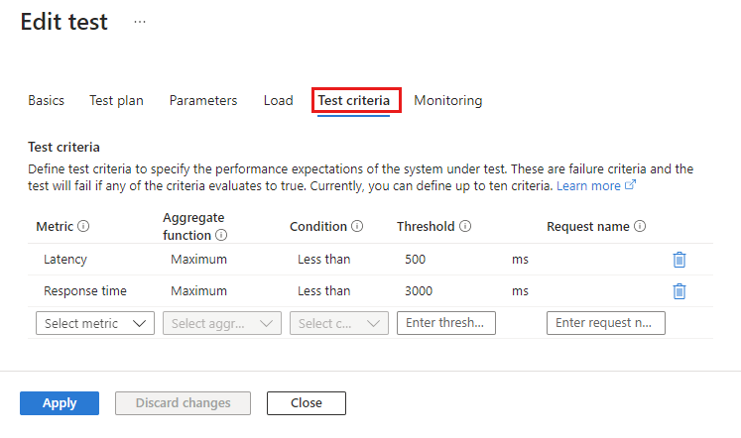Show info tooltip for Request name
This screenshot has height=438, width=741.
click(x=640, y=226)
